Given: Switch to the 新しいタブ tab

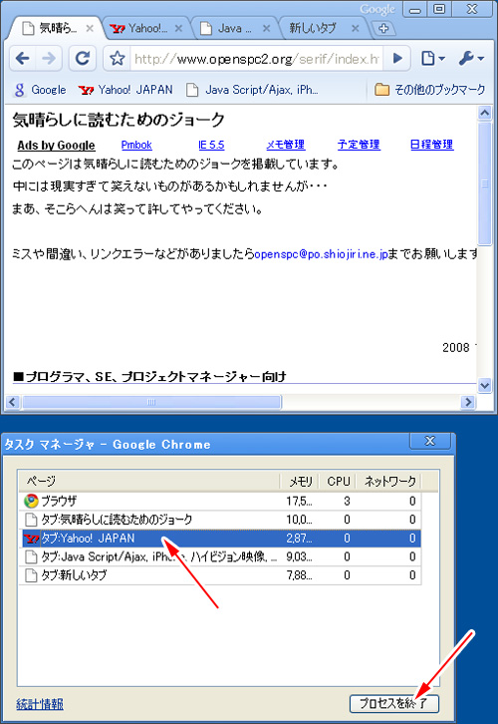Looking at the screenshot, I should click(324, 29).
